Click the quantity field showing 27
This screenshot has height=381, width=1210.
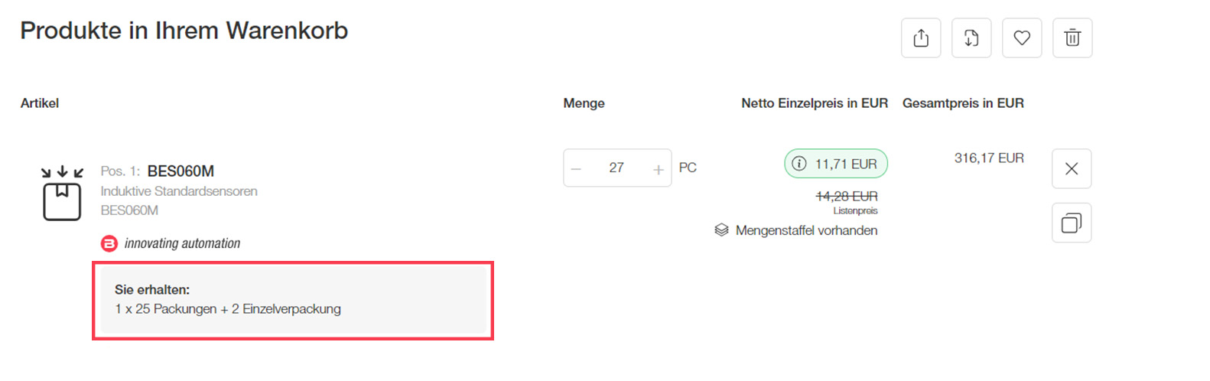pyautogui.click(x=616, y=168)
